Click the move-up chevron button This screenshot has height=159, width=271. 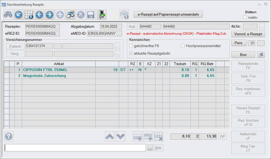110,137
